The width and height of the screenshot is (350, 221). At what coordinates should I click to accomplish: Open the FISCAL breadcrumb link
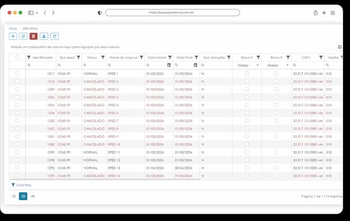tap(13, 28)
